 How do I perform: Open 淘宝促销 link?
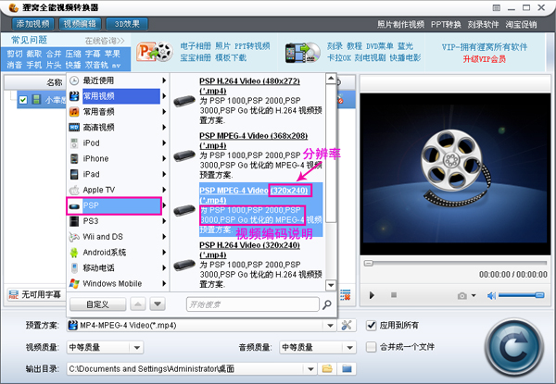521,24
